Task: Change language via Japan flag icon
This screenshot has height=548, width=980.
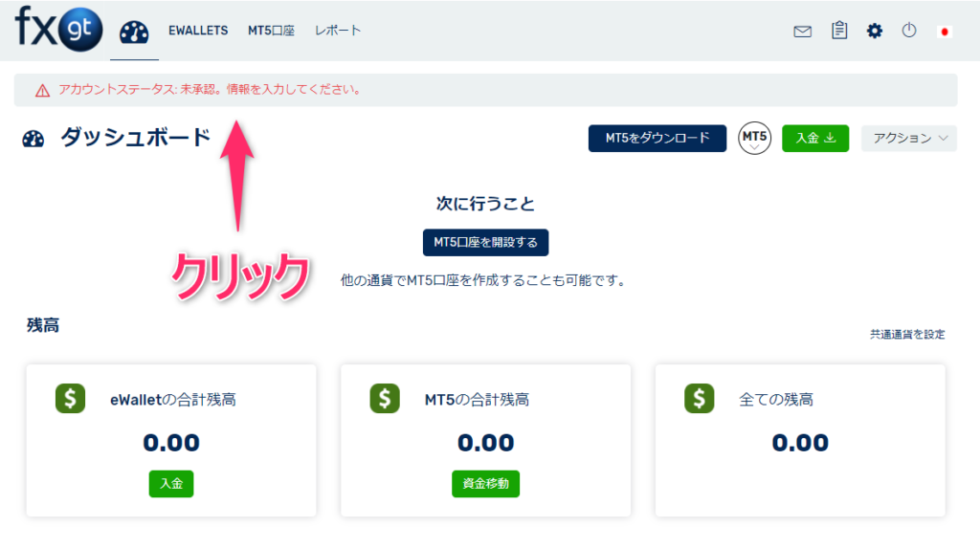Action: click(945, 32)
